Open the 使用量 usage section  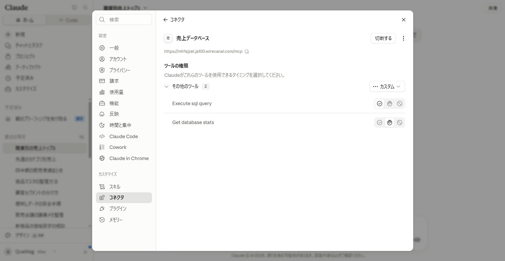coord(124,92)
